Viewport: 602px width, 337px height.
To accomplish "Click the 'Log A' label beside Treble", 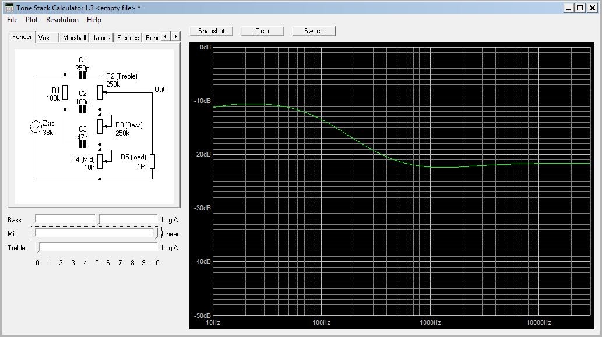I will (x=170, y=248).
